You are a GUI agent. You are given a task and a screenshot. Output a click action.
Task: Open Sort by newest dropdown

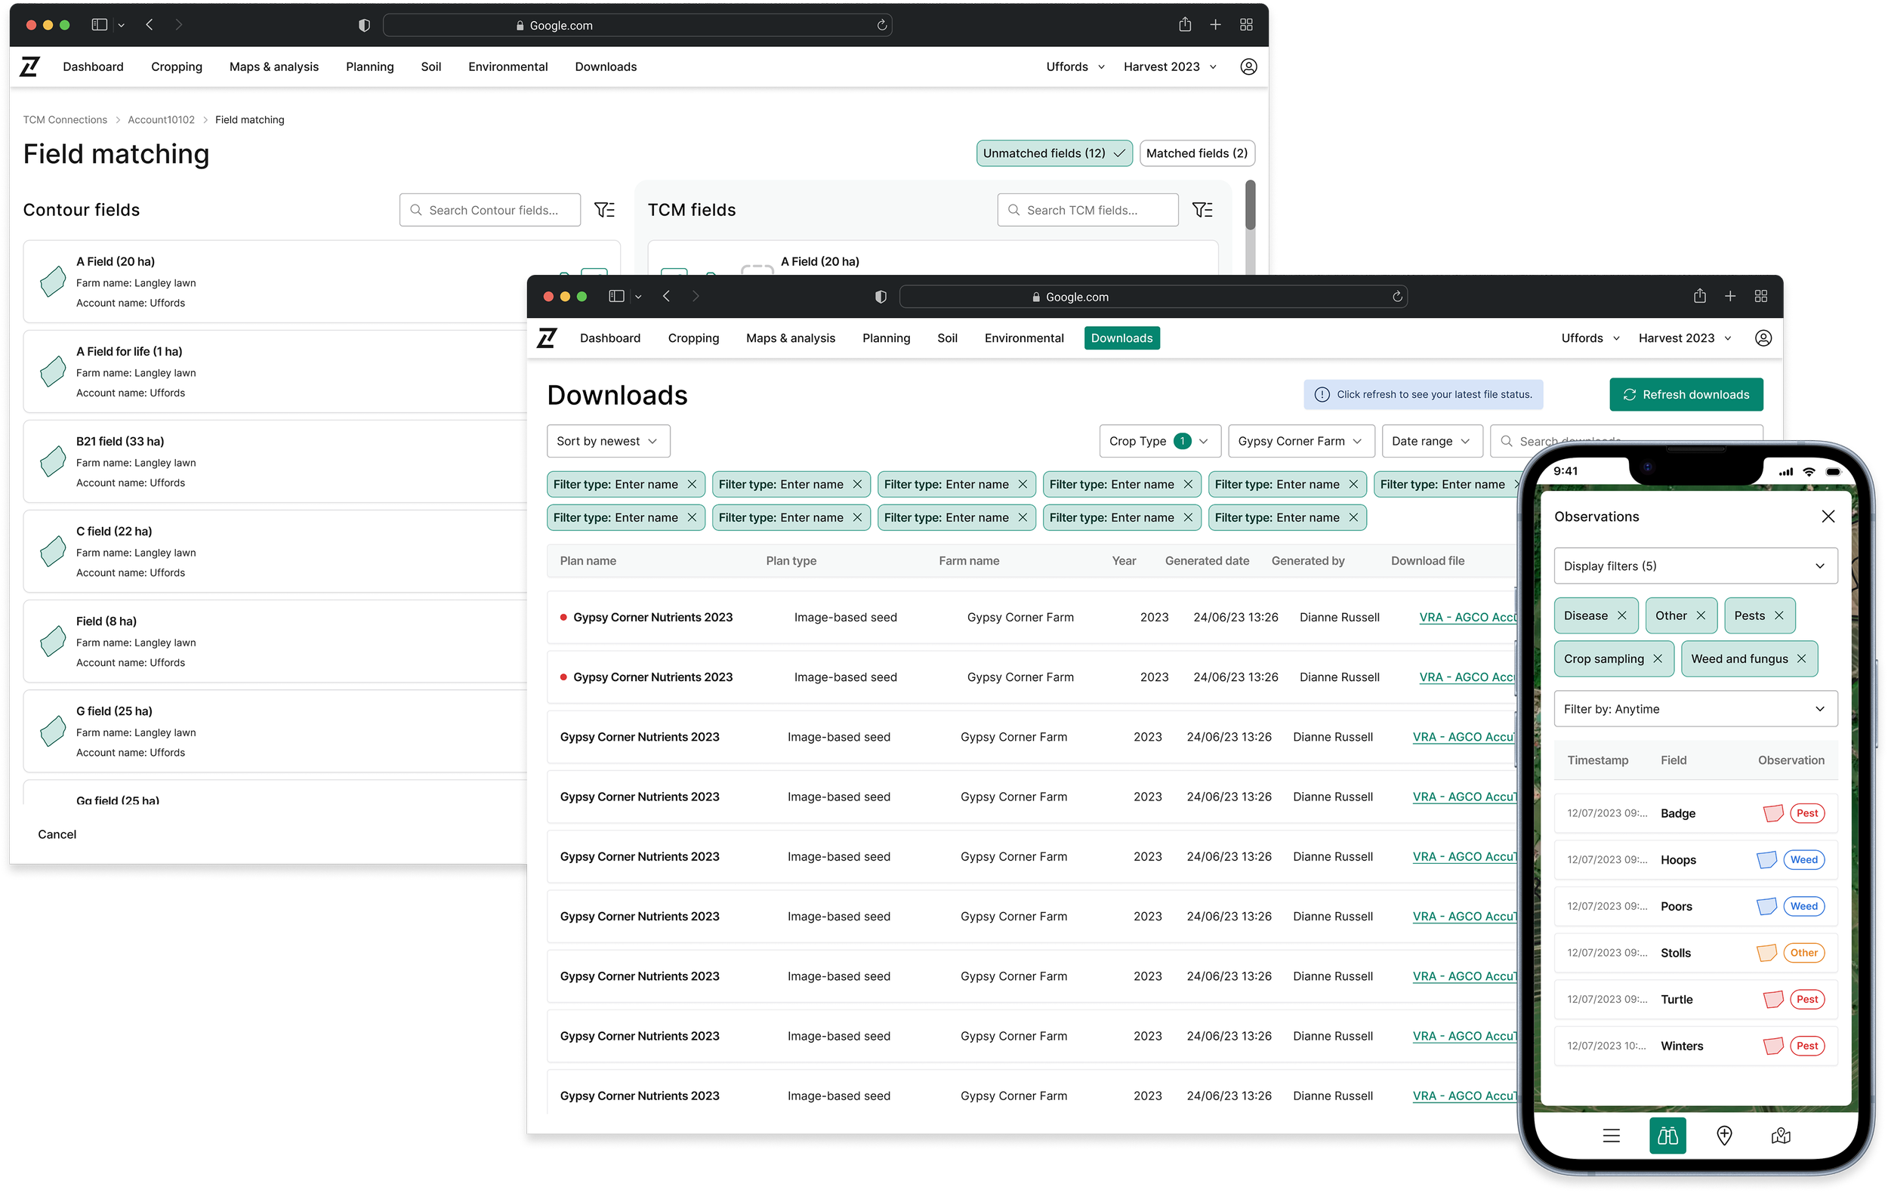click(x=608, y=441)
